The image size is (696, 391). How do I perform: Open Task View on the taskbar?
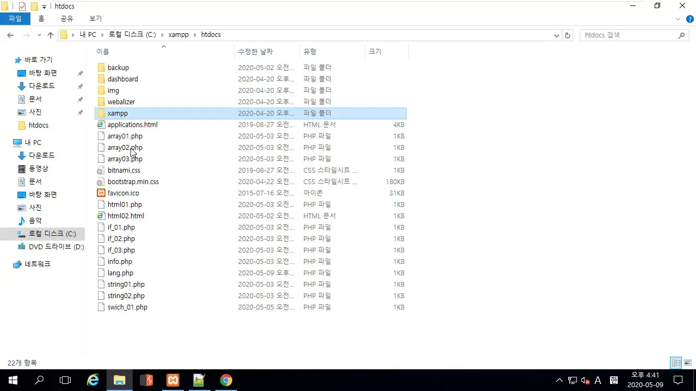65,380
